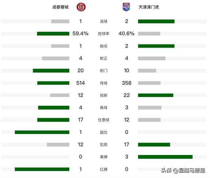Click the 助攻 stat label
This screenshot has height=178, width=210.
coord(104,46)
